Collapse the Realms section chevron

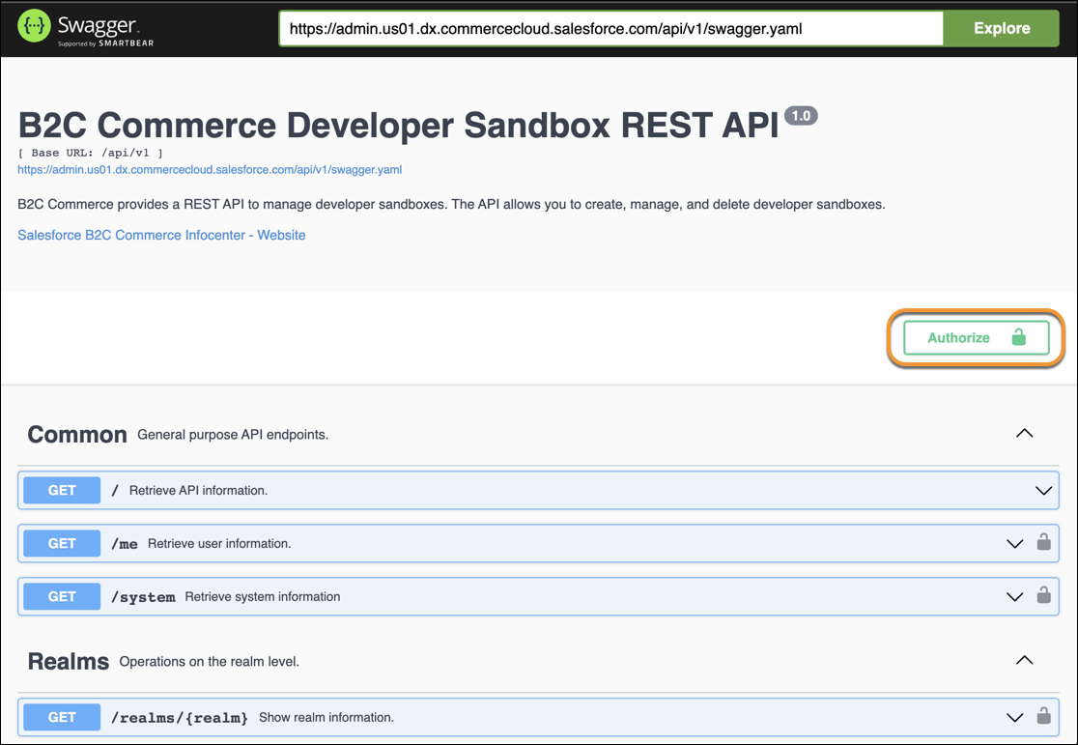click(x=1024, y=660)
